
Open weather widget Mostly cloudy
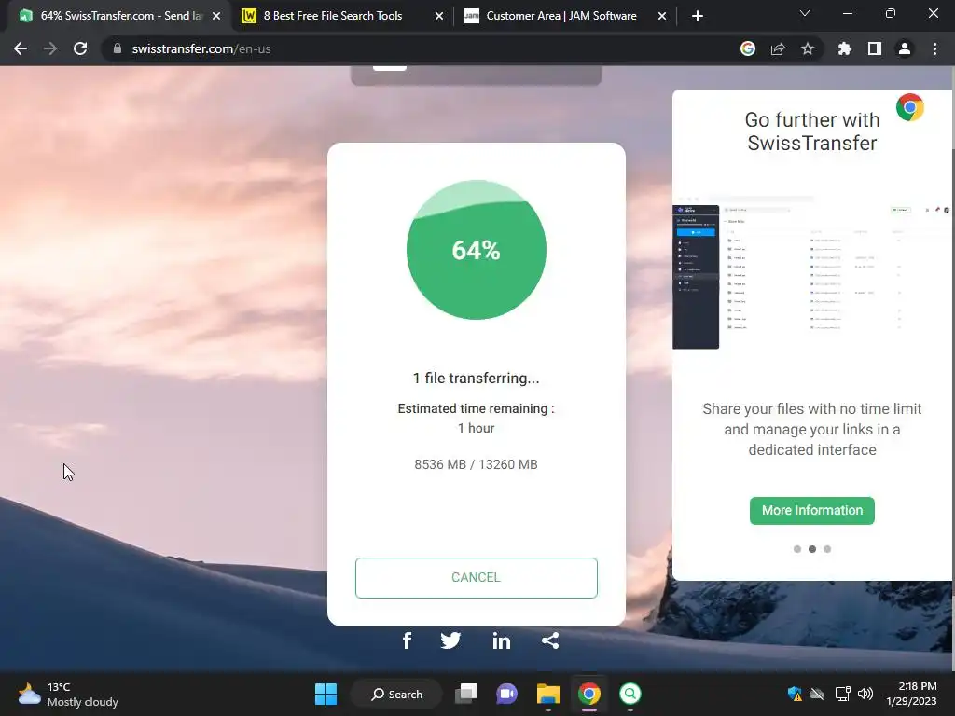(x=68, y=694)
